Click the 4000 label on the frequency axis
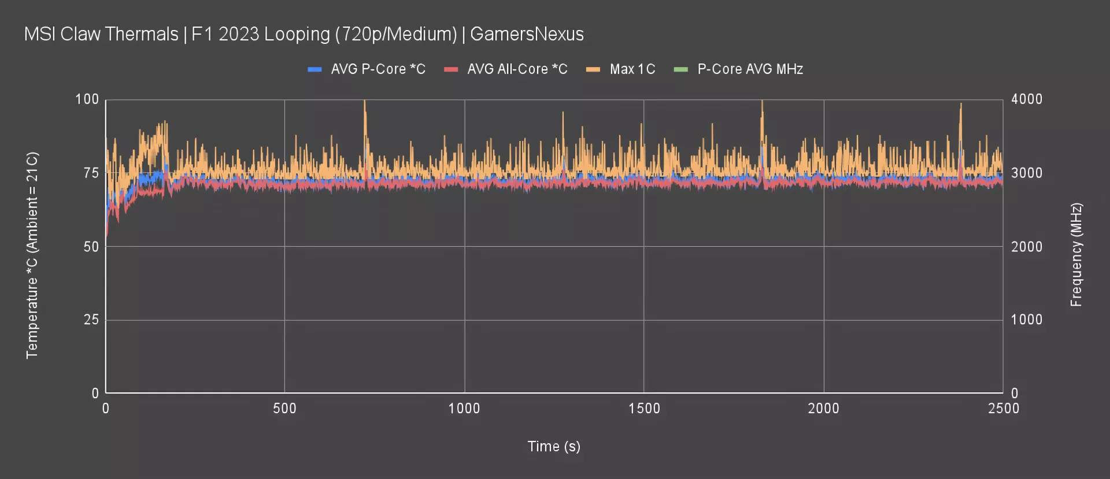1110x479 pixels. [x=1027, y=99]
